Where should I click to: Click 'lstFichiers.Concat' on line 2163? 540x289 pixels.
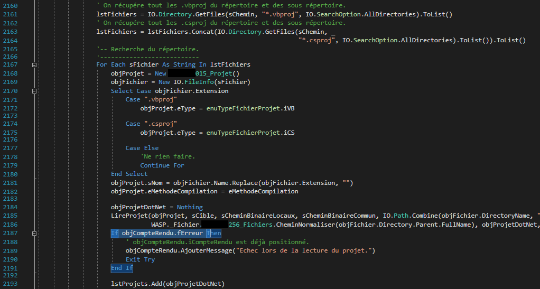point(181,32)
